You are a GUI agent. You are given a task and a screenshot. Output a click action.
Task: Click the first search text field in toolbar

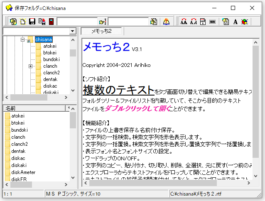77,21
